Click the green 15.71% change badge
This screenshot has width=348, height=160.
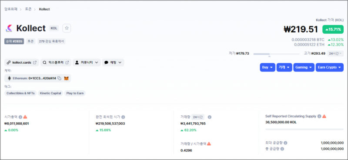point(333,29)
